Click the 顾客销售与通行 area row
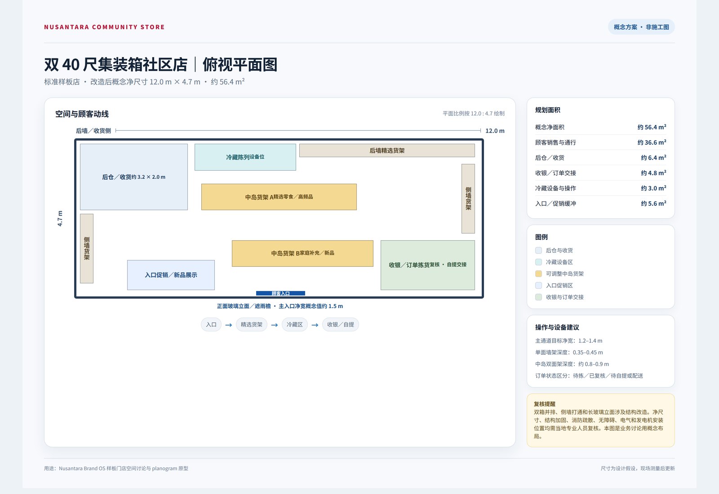Image resolution: width=719 pixels, height=494 pixels. point(601,142)
